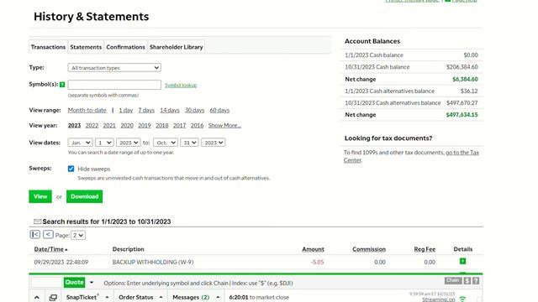Screen dimensions: 538x302
Task: Click the -5.05 amount value
Action: tap(318, 262)
